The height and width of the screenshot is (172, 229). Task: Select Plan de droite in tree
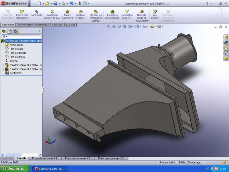coord(17,57)
